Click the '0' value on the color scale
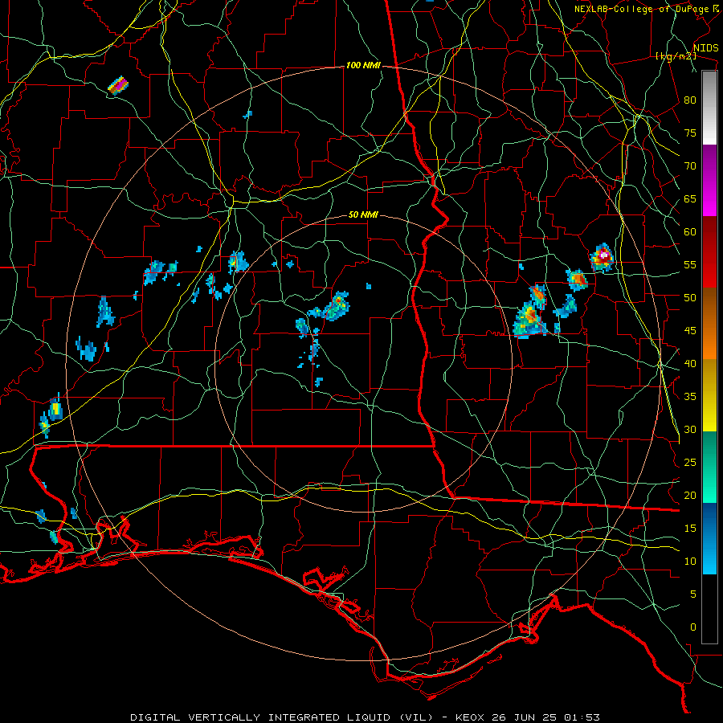The height and width of the screenshot is (723, 723). pyautogui.click(x=693, y=627)
